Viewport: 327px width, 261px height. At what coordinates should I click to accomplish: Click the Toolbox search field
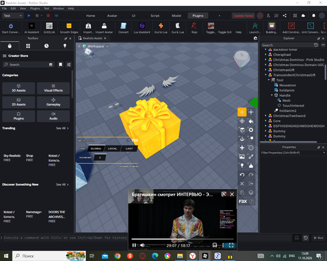pos(28,65)
